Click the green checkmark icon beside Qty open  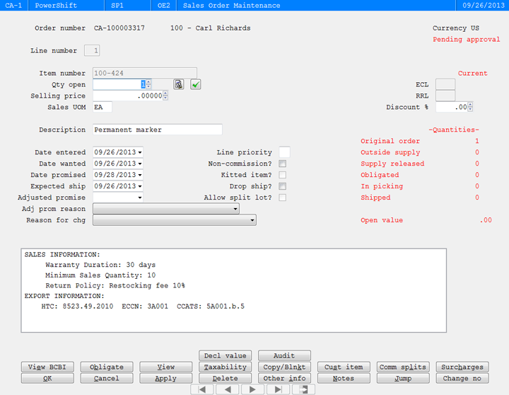pyautogui.click(x=195, y=84)
